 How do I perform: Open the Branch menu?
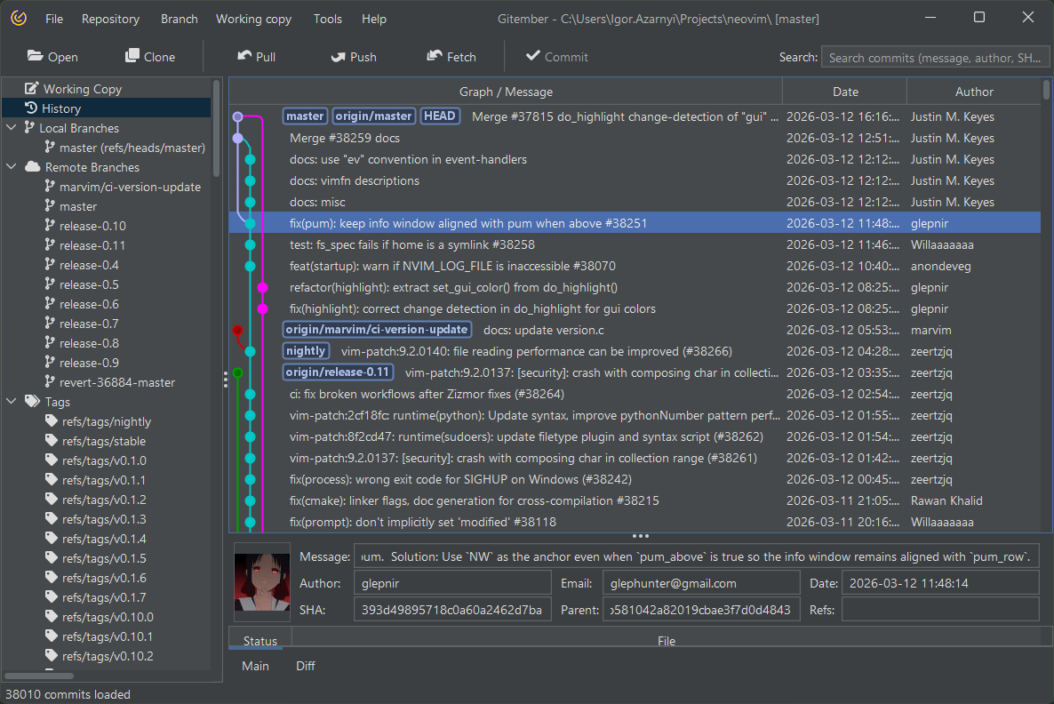179,19
